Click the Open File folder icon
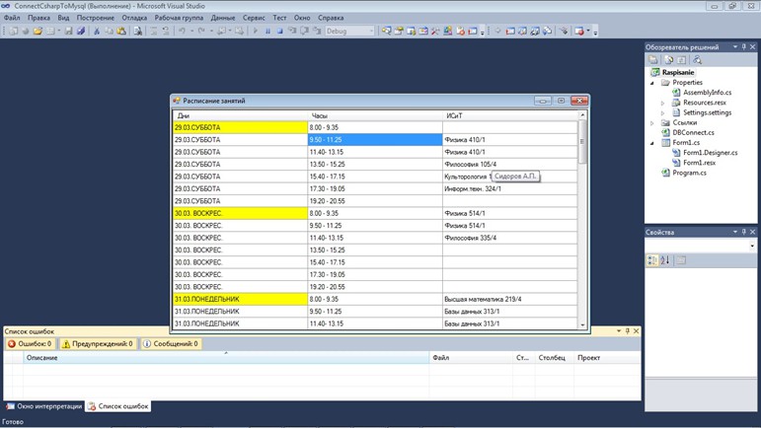The image size is (761, 428). pos(38,31)
